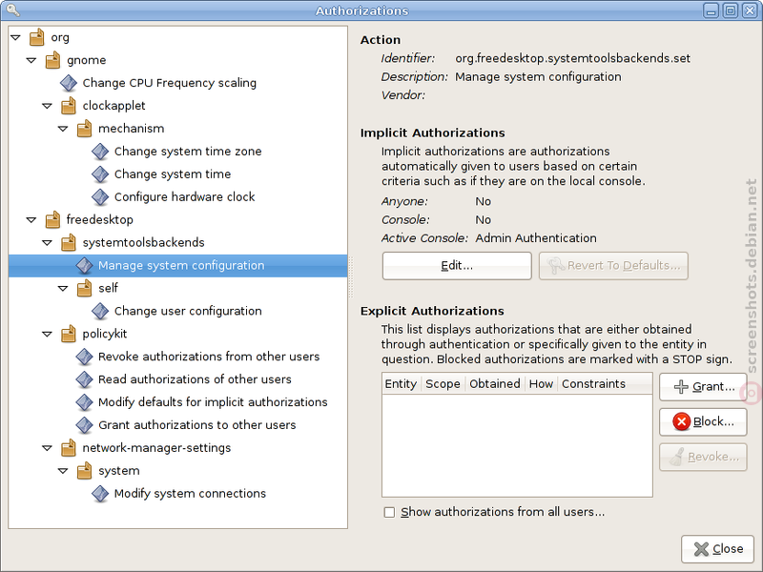This screenshot has width=763, height=572.
Task: Select the Manage system configuration row
Action: pos(178,266)
